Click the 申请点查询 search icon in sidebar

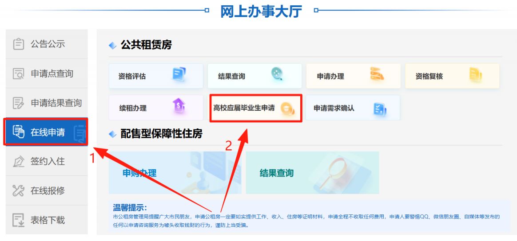[19, 74]
